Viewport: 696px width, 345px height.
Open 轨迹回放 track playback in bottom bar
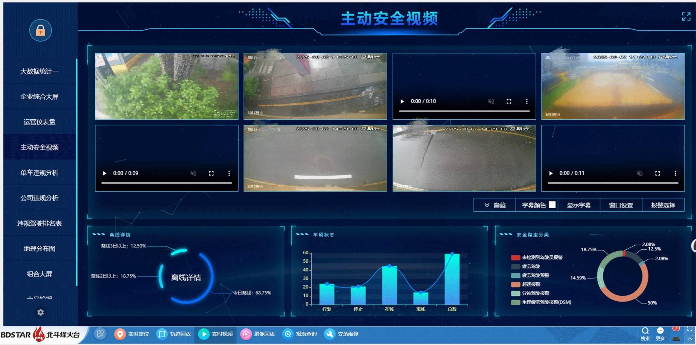[173, 334]
